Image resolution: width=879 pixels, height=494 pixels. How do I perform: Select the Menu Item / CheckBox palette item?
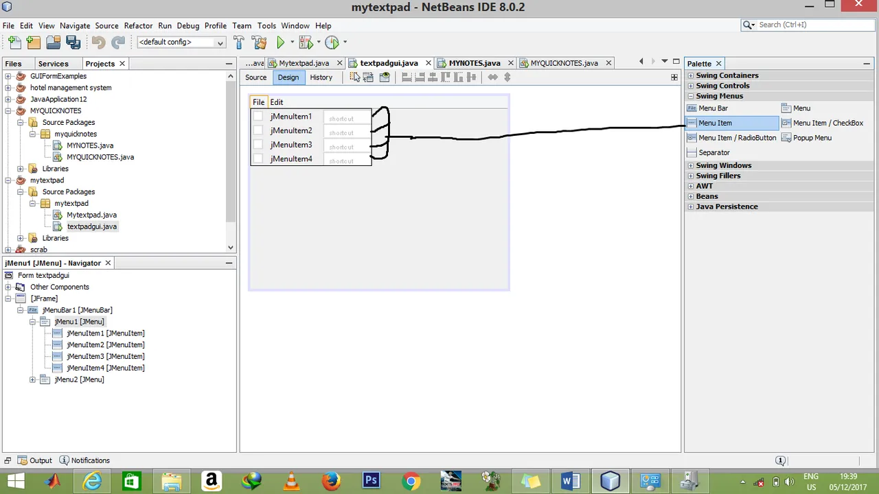point(822,123)
